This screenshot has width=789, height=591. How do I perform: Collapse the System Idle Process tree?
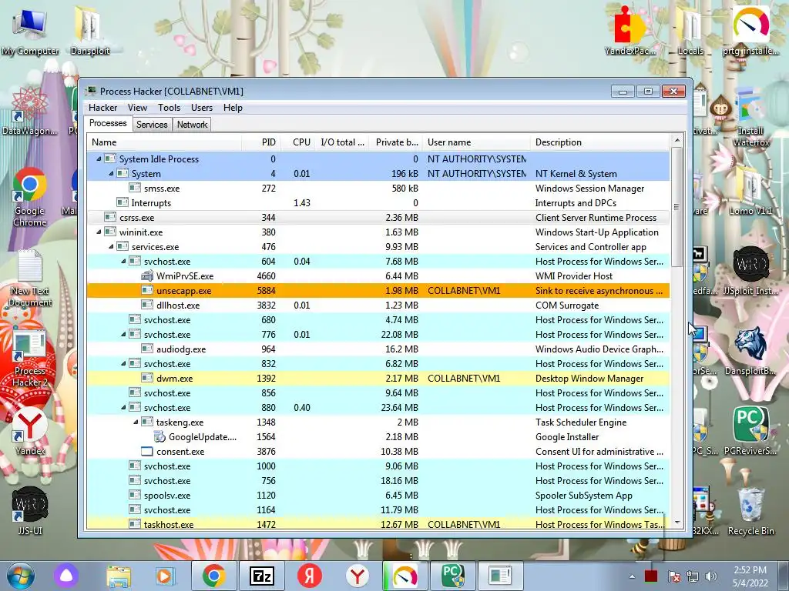pos(99,159)
